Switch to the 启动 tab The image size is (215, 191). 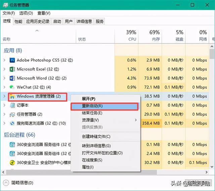57,21
